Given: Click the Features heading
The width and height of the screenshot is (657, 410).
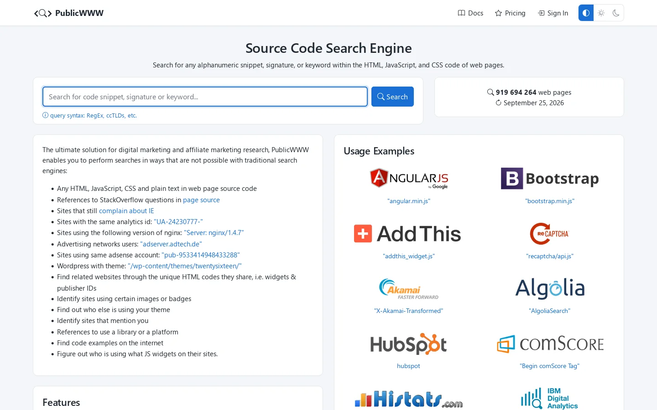Looking at the screenshot, I should point(61,403).
